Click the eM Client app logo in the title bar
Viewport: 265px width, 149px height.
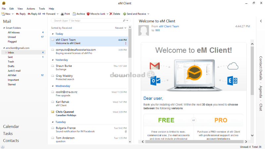(4, 3)
